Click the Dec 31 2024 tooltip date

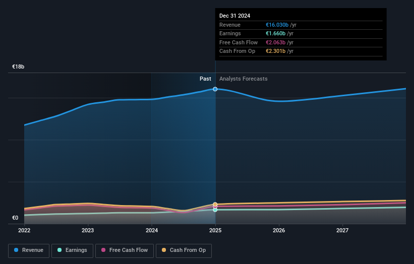(234, 16)
